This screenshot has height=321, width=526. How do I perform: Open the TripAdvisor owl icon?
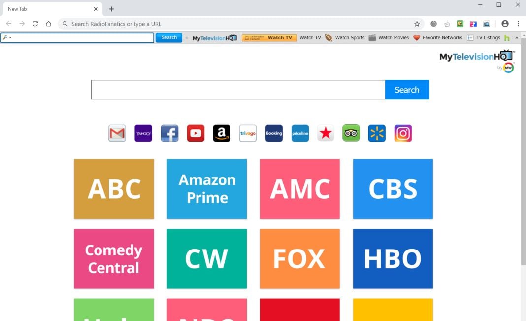(351, 133)
